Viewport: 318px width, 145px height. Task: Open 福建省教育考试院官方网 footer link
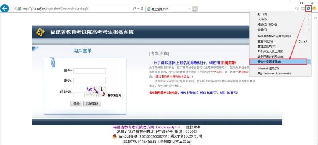(148, 127)
